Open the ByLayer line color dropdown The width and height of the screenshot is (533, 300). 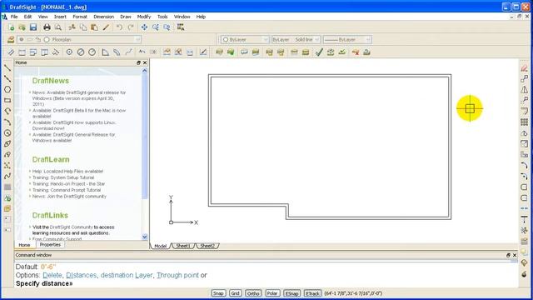[x=266, y=39]
